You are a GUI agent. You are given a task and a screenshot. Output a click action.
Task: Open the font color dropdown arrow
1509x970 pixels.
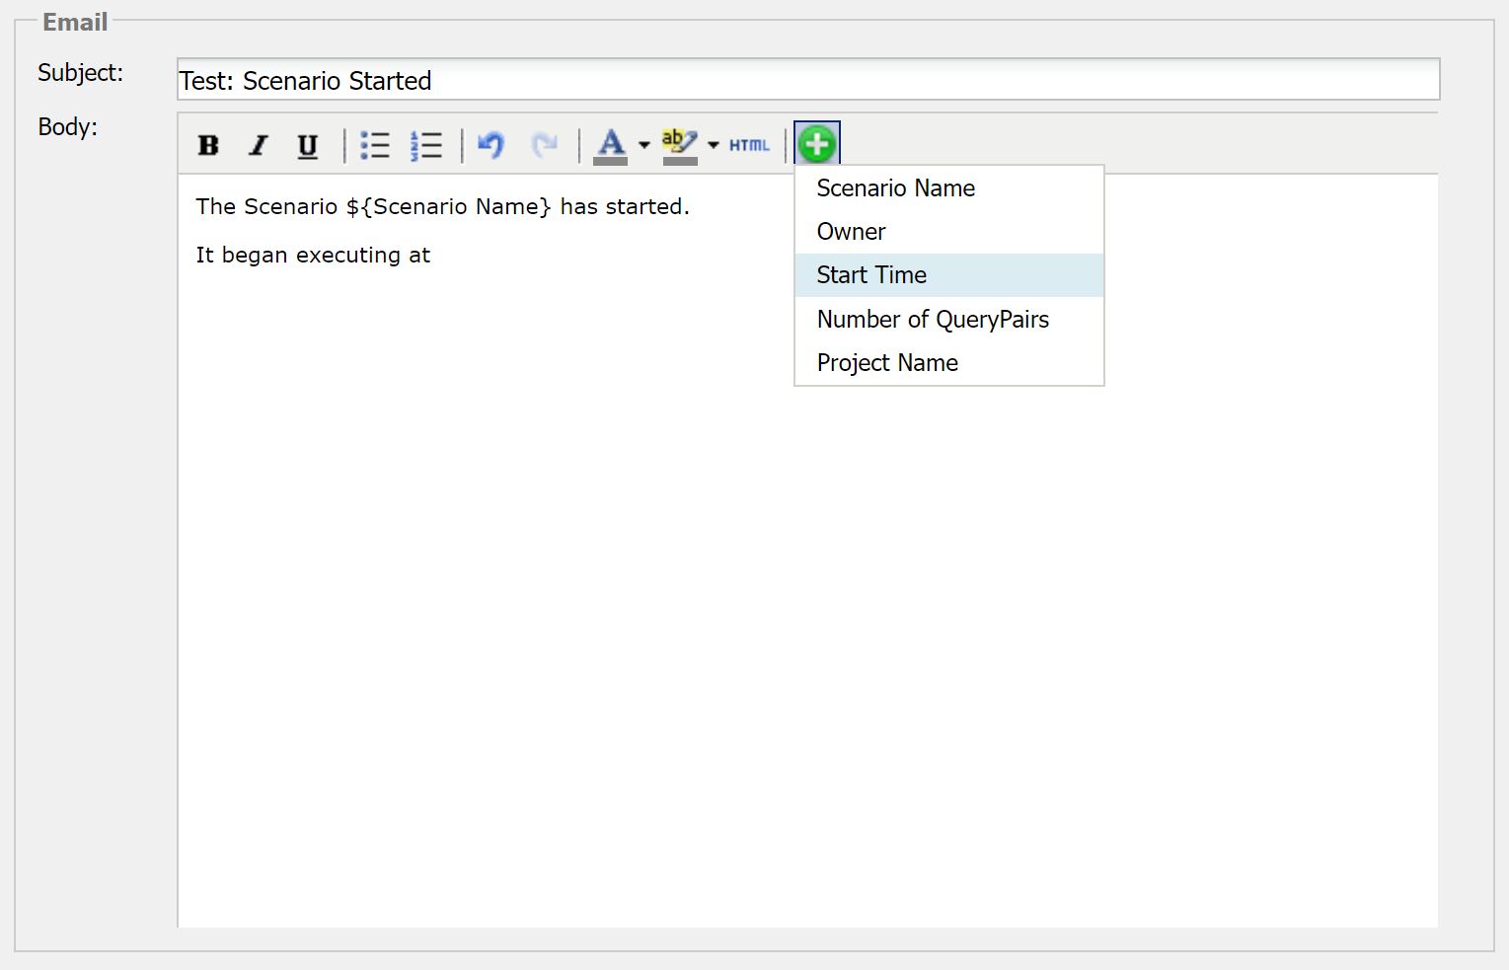(644, 145)
